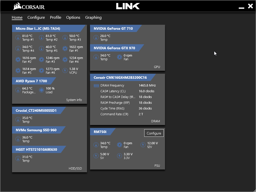Click the 1465.8 MHz DRAM frequency value
256x192 pixels.
click(147, 85)
